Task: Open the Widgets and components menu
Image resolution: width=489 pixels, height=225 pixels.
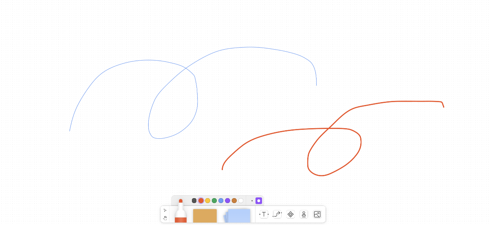Action: click(x=291, y=214)
